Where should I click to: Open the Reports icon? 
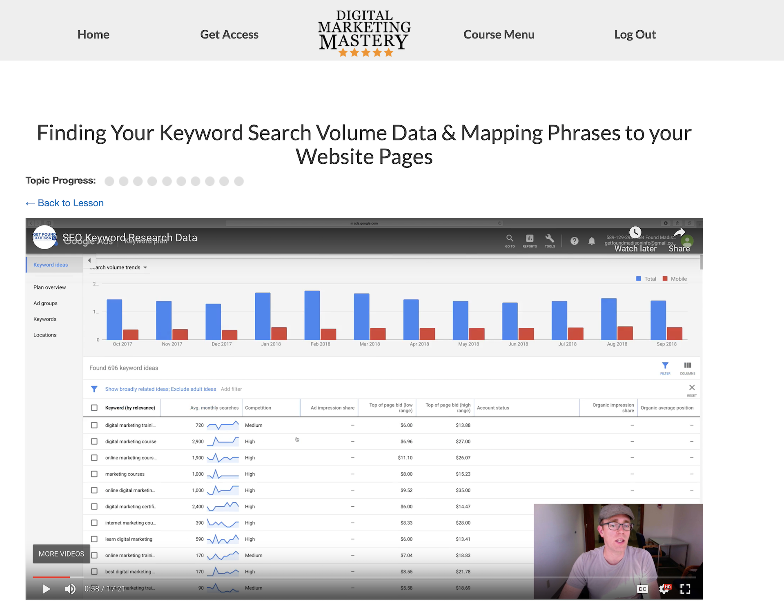point(530,241)
